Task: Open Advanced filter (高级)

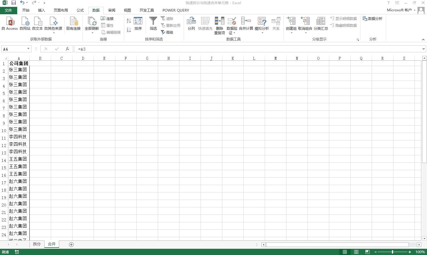Action: pos(167,32)
